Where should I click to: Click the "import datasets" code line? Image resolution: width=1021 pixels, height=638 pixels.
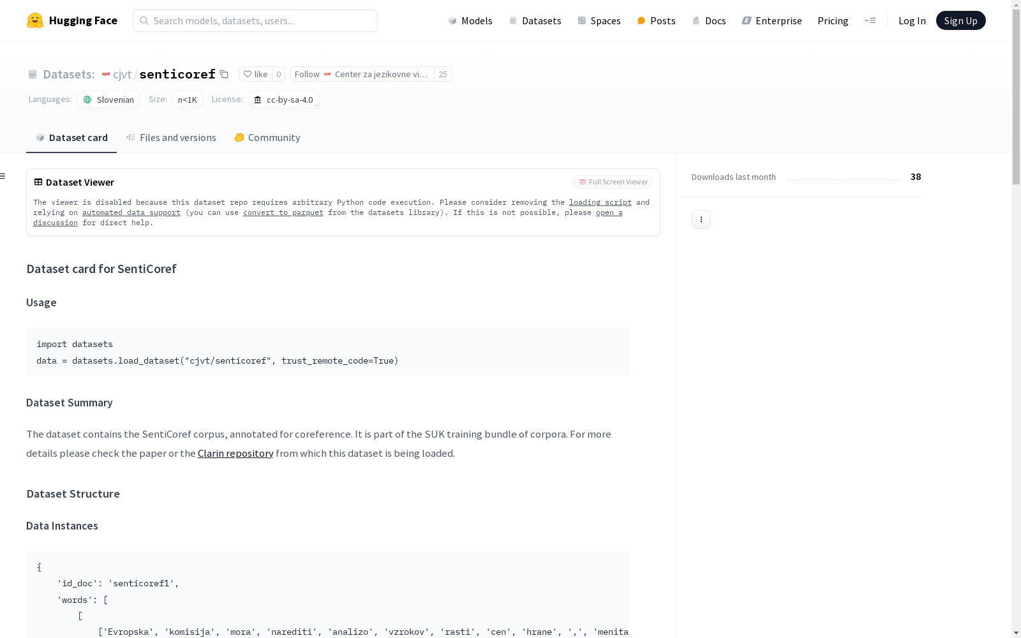75,344
